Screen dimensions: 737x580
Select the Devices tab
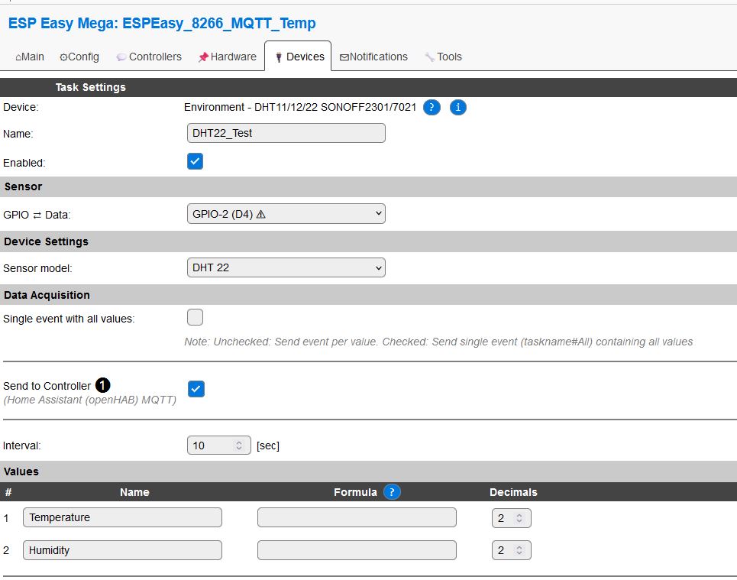[x=298, y=57]
